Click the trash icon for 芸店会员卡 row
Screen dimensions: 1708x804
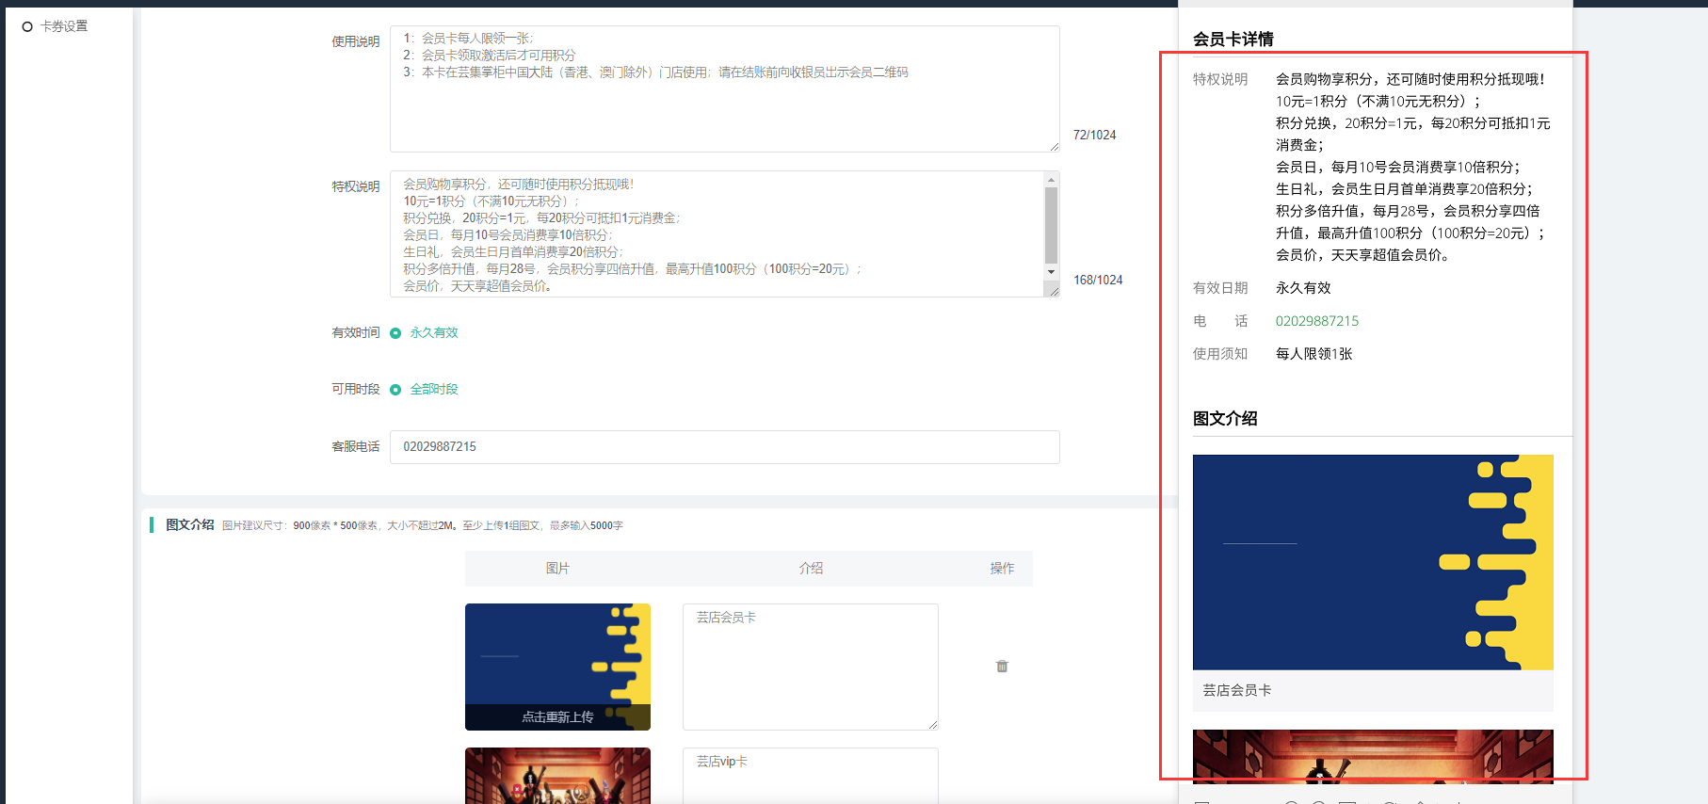coord(1002,667)
